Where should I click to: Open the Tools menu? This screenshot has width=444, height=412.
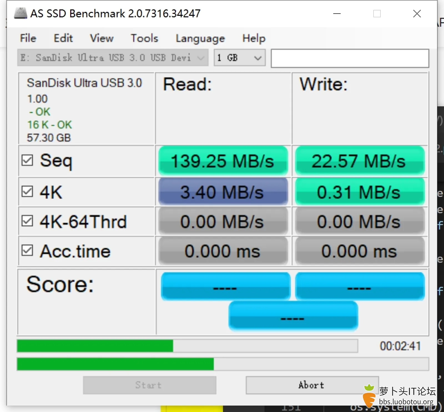(144, 38)
